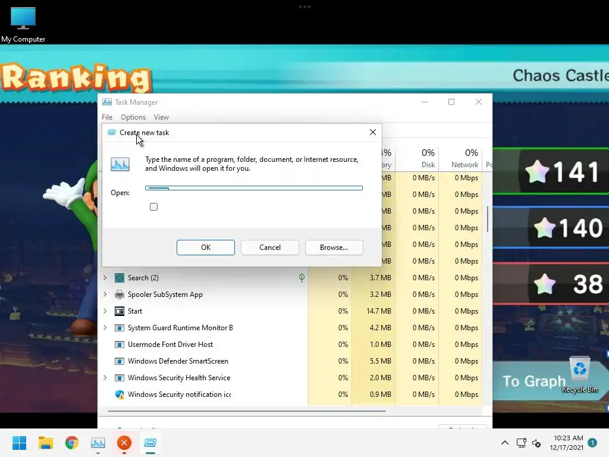Expand Windows Security Health Service row

(x=105, y=378)
